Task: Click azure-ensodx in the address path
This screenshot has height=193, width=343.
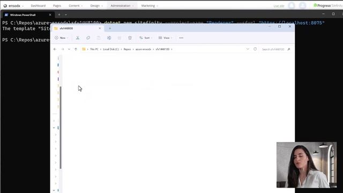Action: pos(143,49)
